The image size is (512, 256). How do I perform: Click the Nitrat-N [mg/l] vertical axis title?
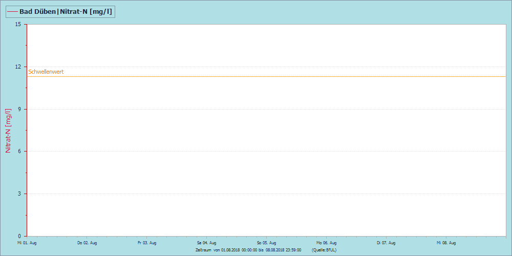(x=9, y=130)
